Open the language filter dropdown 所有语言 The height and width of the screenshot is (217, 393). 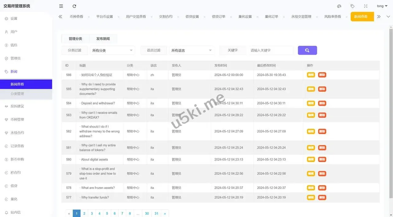click(x=191, y=50)
